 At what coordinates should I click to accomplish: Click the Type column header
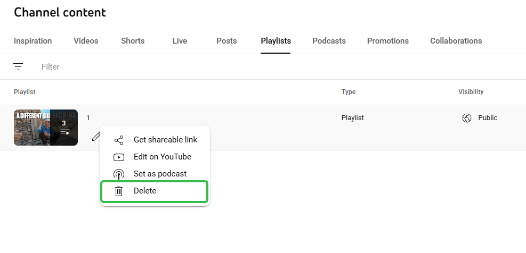349,92
